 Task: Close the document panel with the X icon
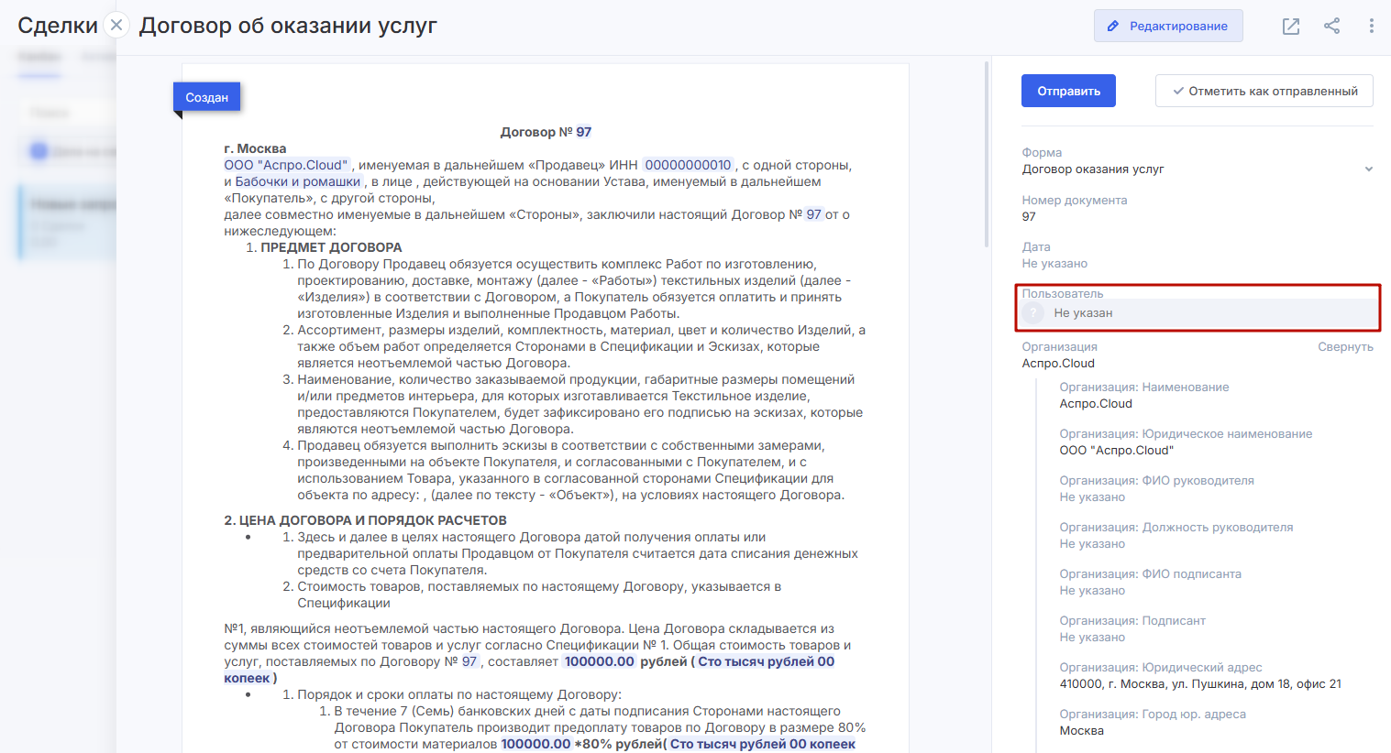click(116, 26)
